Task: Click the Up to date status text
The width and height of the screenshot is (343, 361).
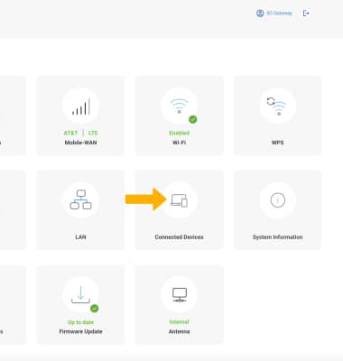Action: tap(80, 322)
